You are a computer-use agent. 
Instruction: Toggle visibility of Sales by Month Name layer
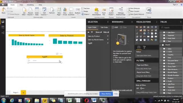[108, 39]
